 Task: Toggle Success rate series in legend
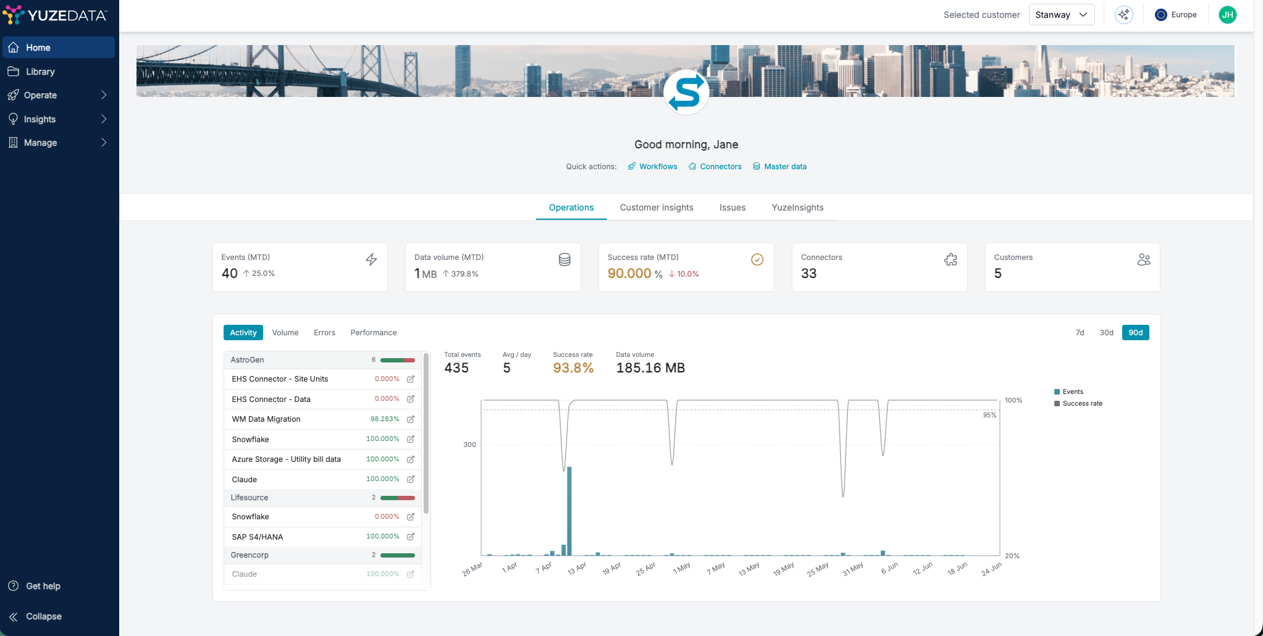pyautogui.click(x=1078, y=403)
